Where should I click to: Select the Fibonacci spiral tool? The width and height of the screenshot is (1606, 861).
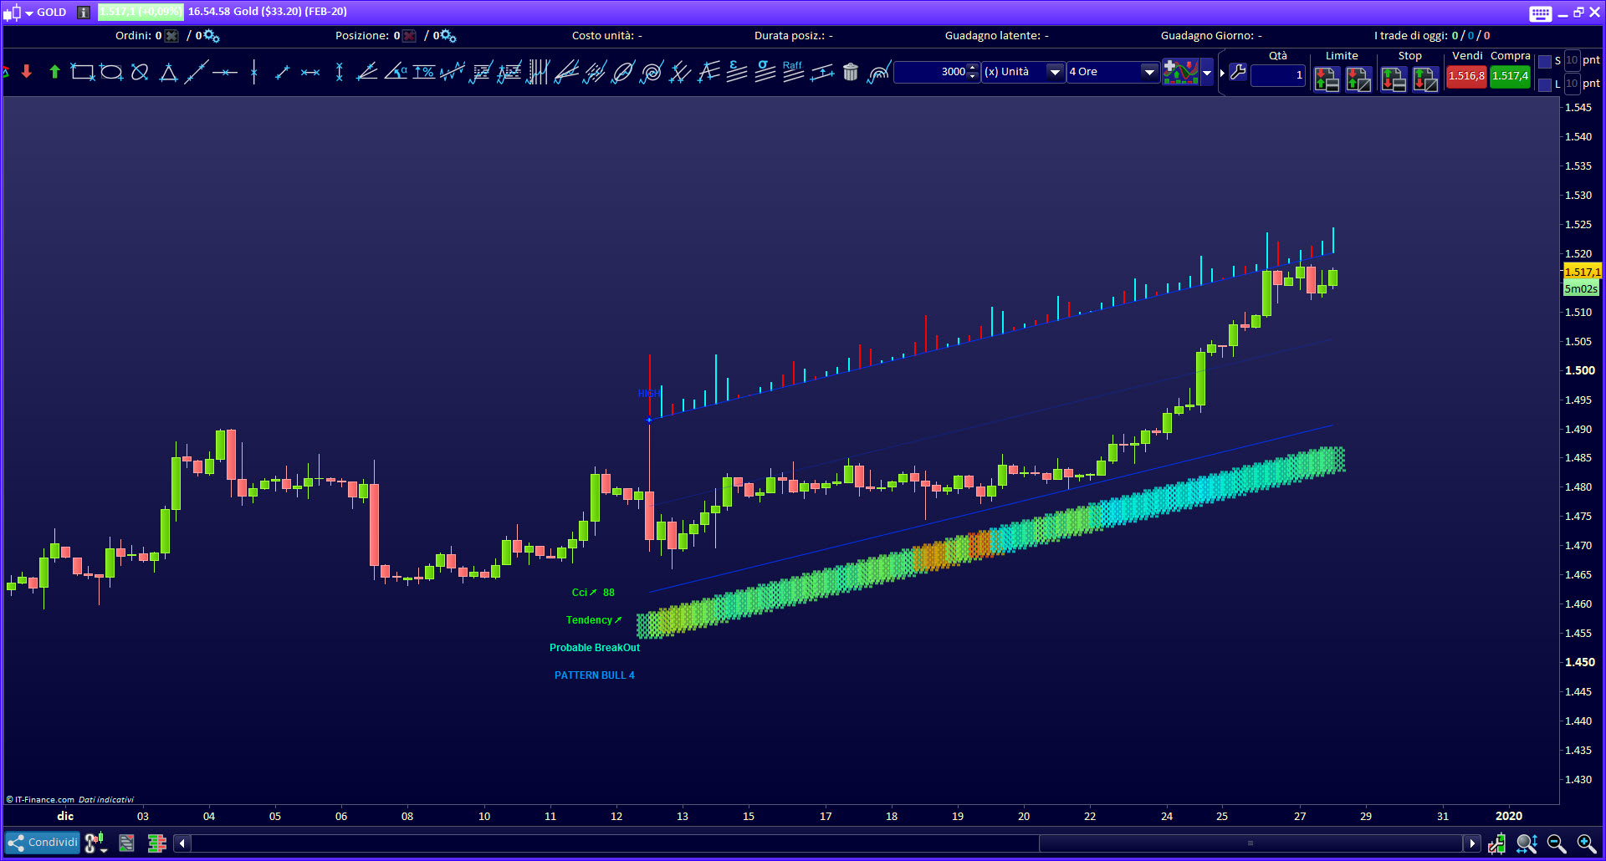(651, 73)
